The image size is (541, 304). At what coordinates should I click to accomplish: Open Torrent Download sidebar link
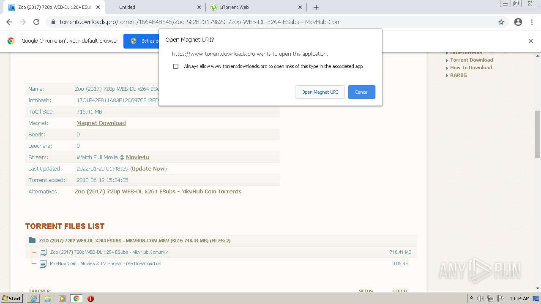click(x=471, y=60)
